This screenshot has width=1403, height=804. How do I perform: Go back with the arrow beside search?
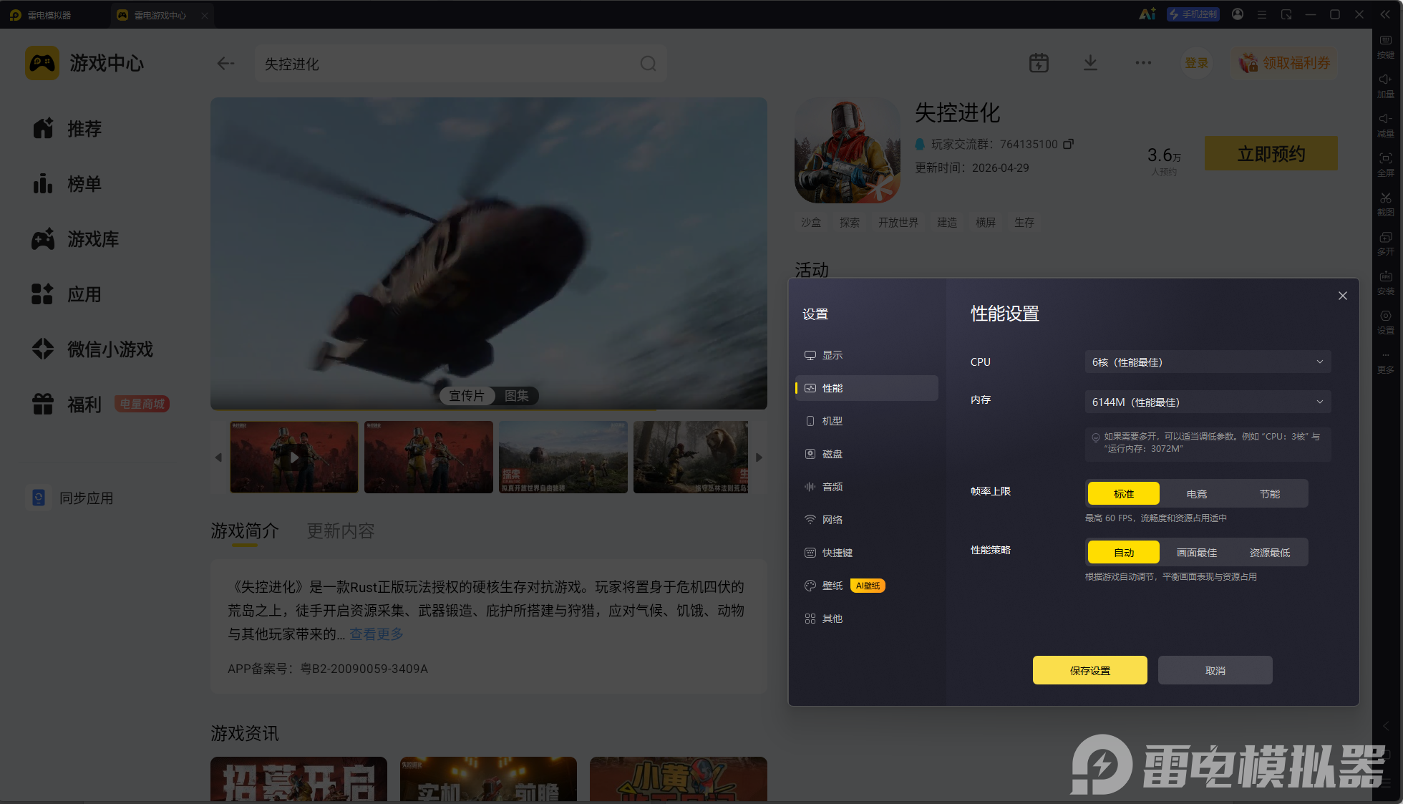225,64
